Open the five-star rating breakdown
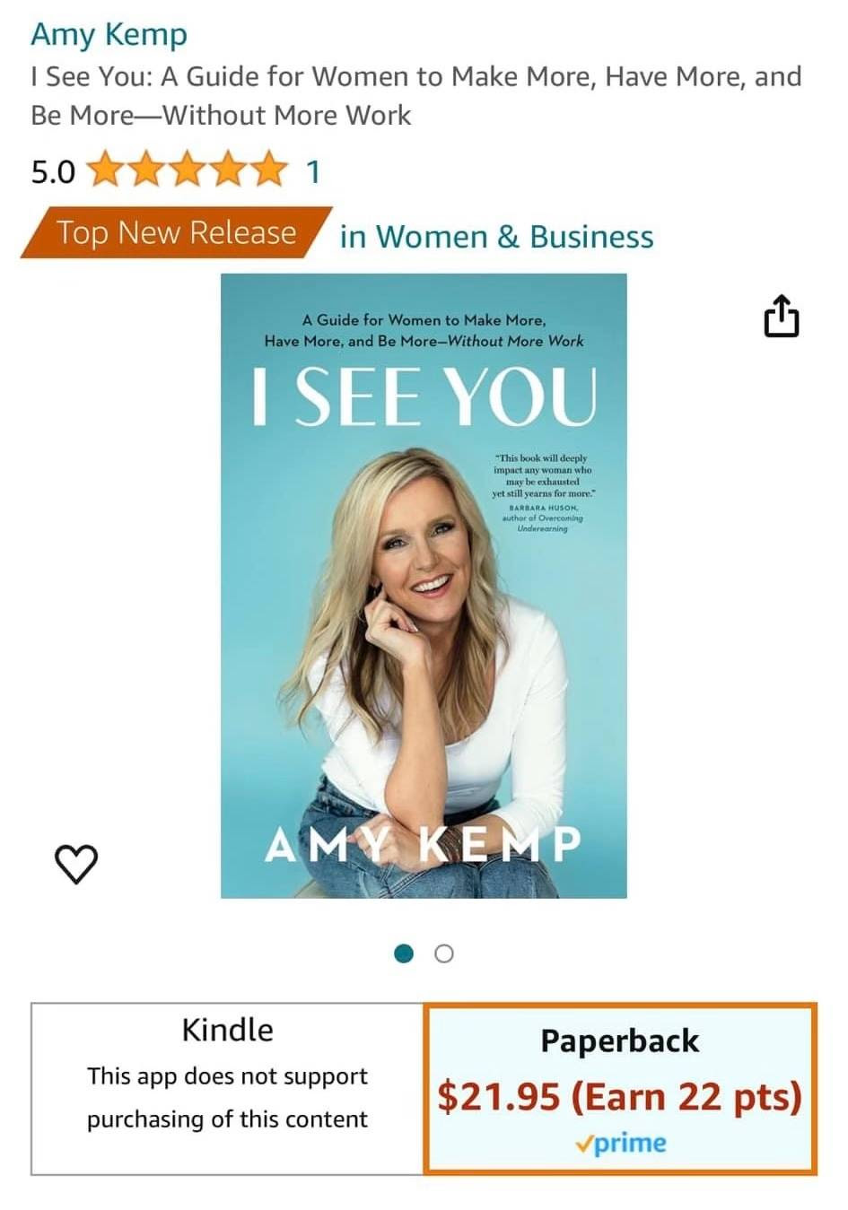Viewport: 848px width, 1210px height. (x=189, y=170)
